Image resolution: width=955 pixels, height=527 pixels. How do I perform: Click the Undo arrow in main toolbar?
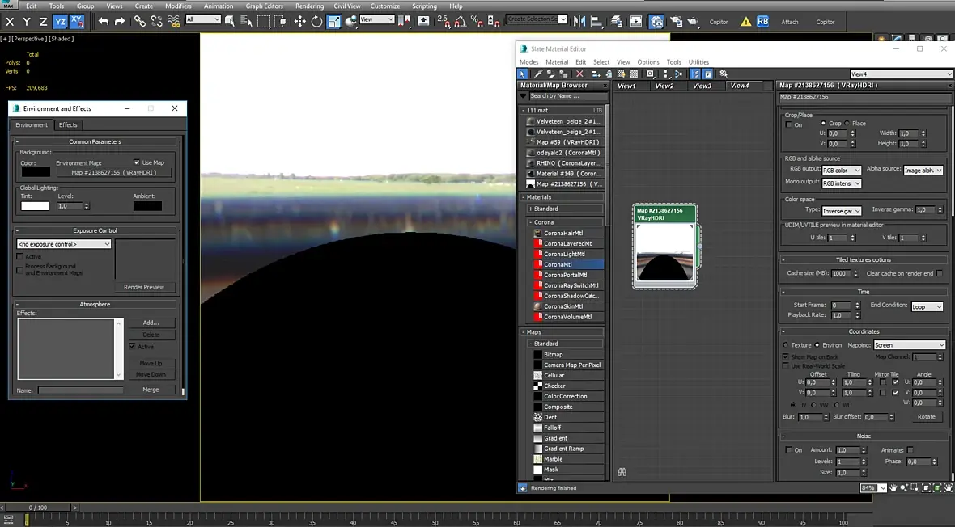(104, 21)
